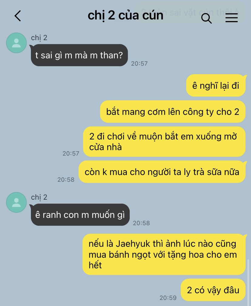Tap the chat title 'chị 2 của cún'
Image resolution: width=251 pixels, height=306 pixels.
[x=125, y=15]
